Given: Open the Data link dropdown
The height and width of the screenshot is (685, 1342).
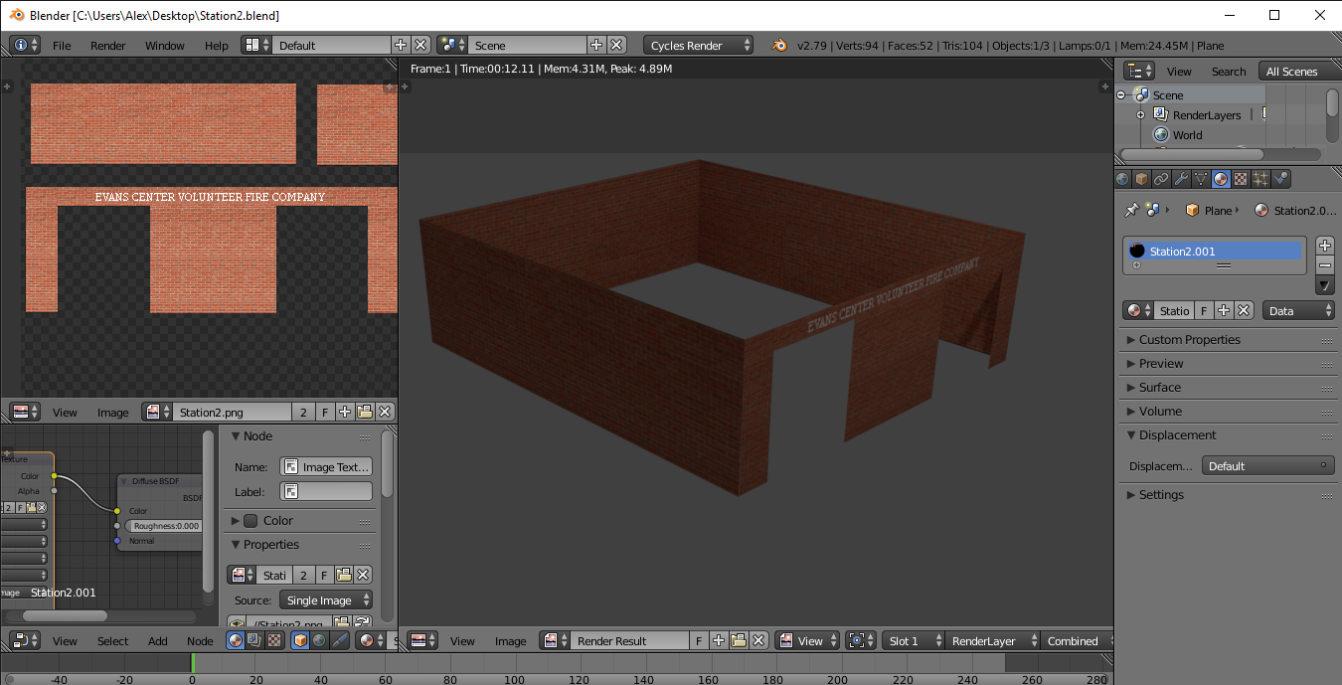Looking at the screenshot, I should click(x=1299, y=310).
